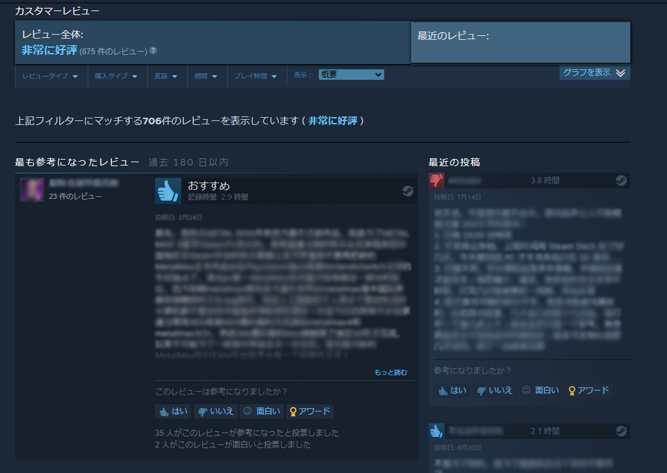Open the レビュータイプ filter dropdown
667x473 pixels.
(50, 76)
